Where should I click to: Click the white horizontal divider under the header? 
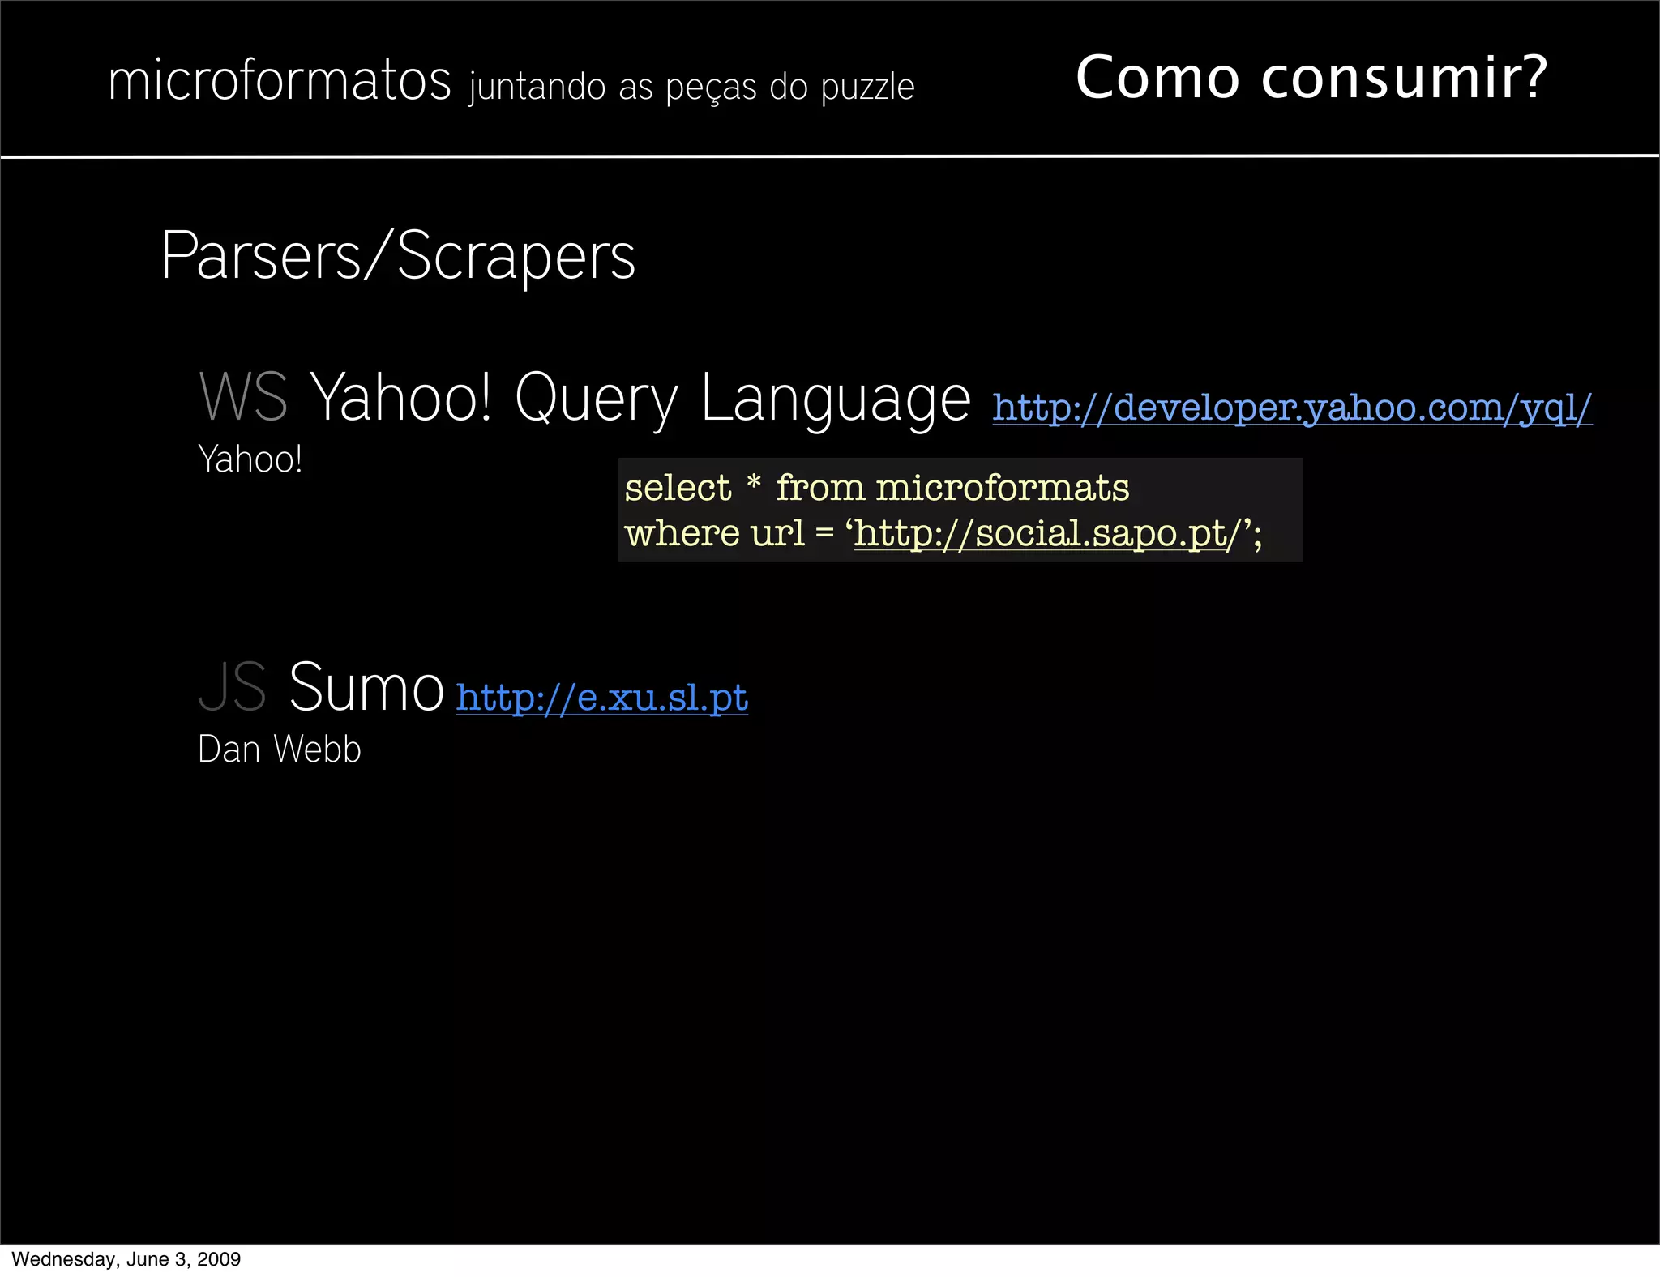pyautogui.click(x=830, y=156)
